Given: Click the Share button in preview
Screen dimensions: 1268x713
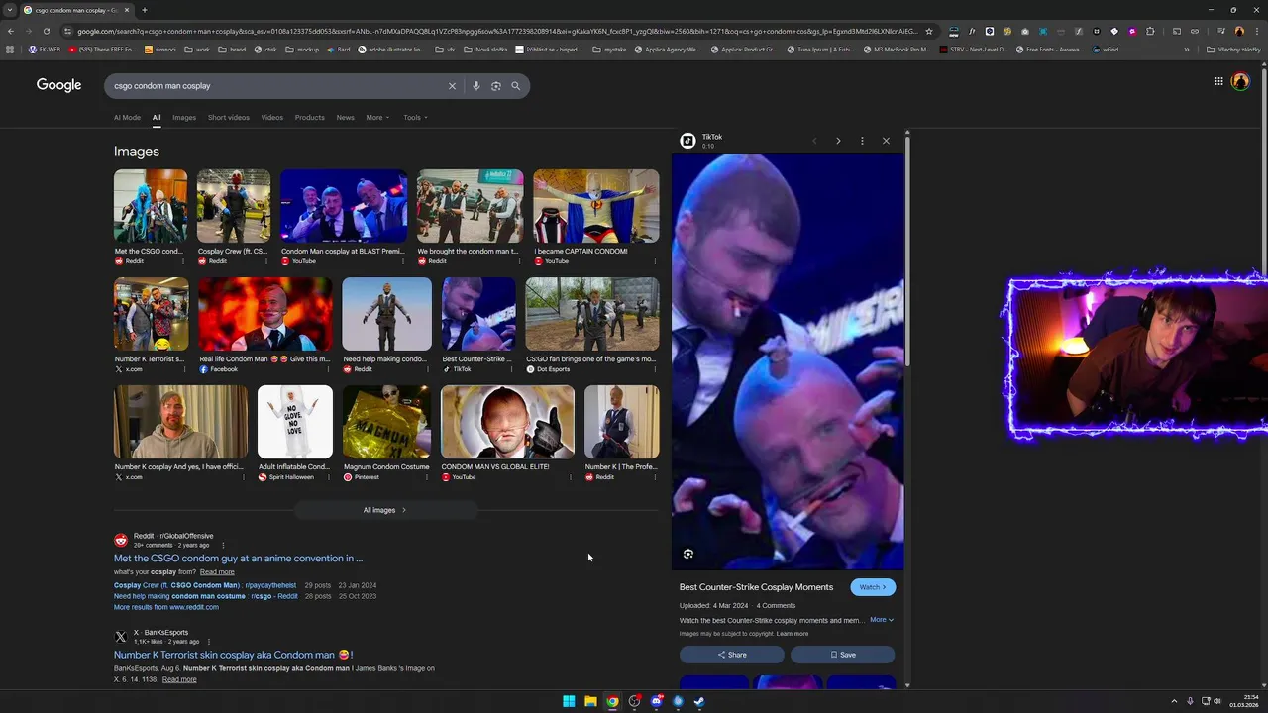Looking at the screenshot, I should click(732, 655).
